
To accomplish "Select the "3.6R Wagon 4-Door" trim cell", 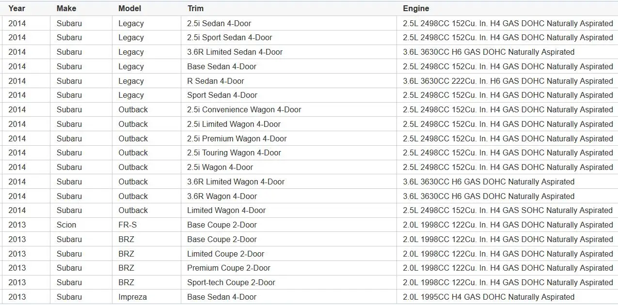I will (x=289, y=196).
